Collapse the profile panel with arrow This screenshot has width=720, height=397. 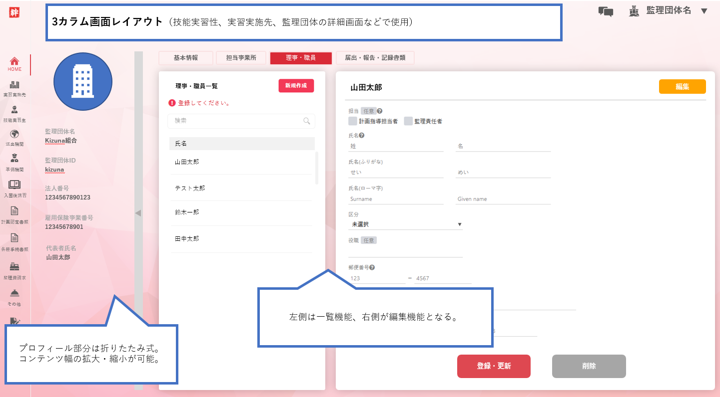pos(138,213)
